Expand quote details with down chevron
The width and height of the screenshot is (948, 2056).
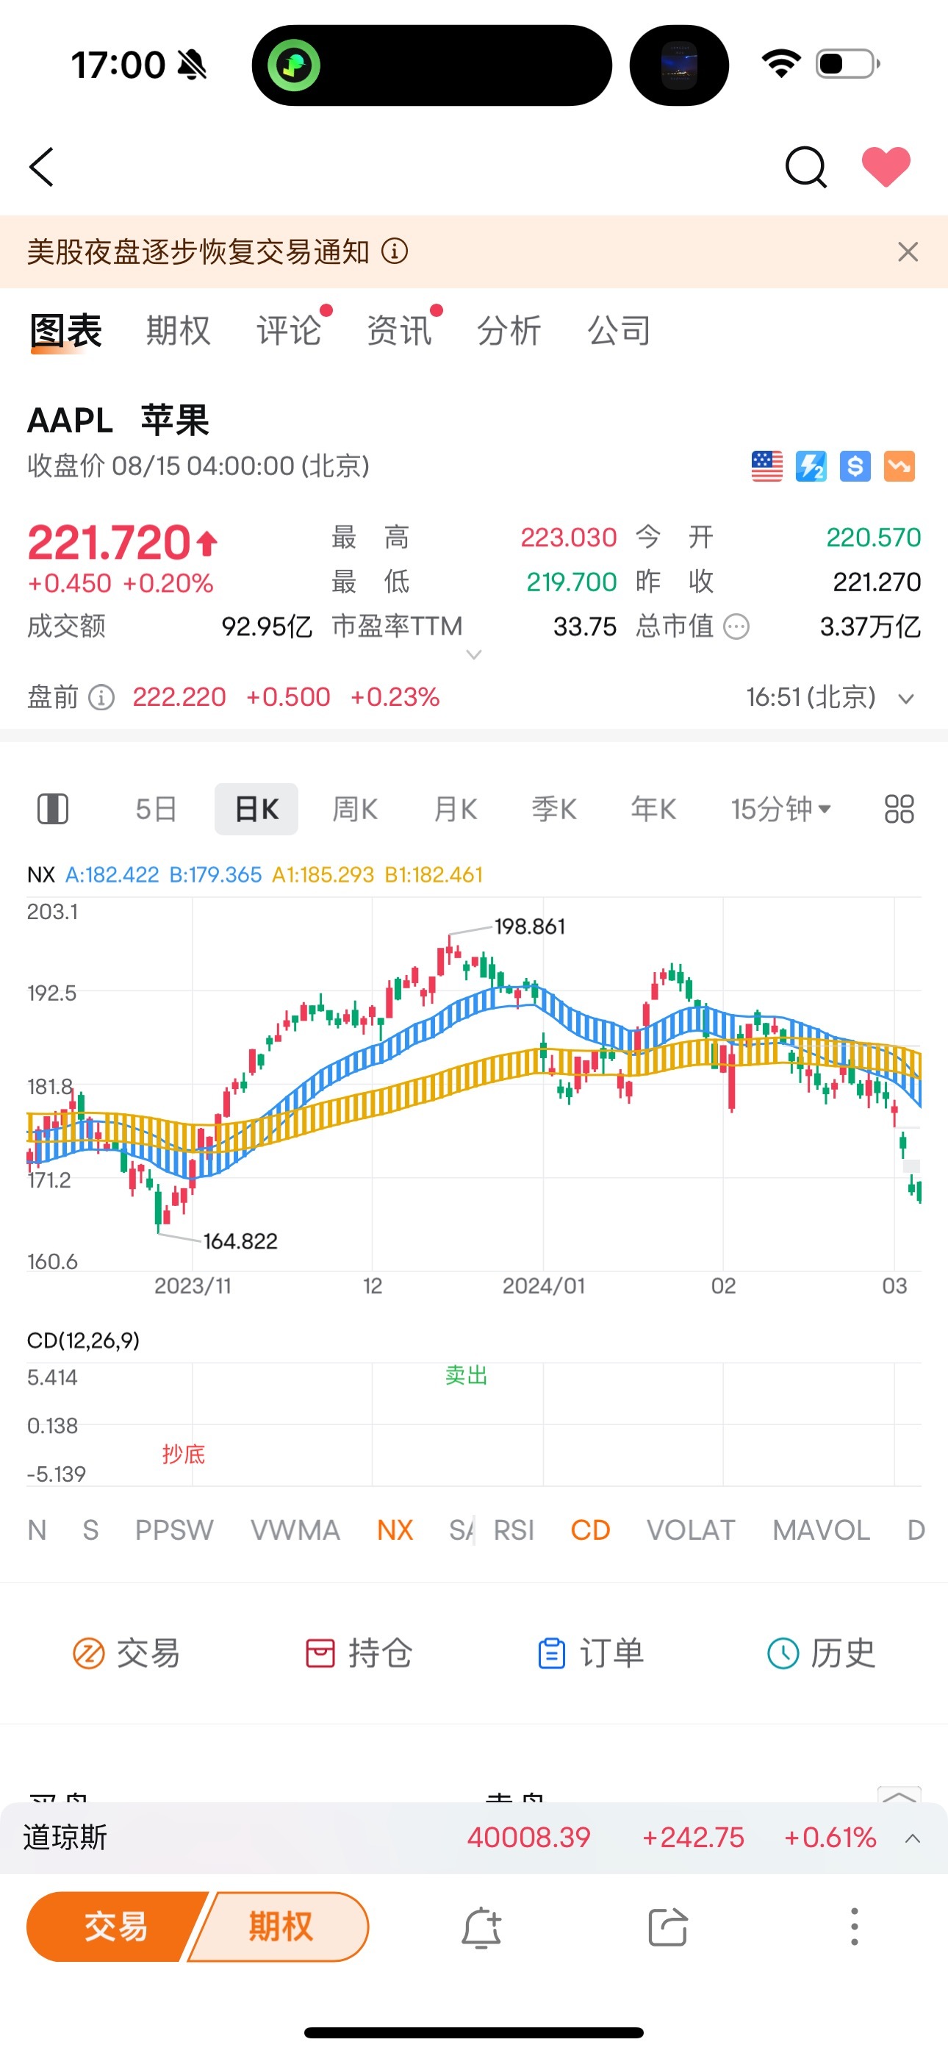point(474,655)
